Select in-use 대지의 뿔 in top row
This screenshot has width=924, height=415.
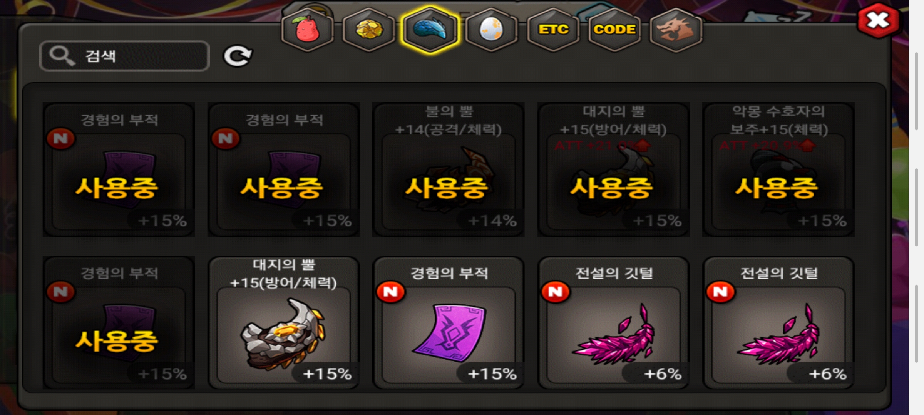point(613,169)
